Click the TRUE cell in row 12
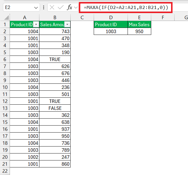Viewport: 188px width, 175px height. click(x=55, y=101)
